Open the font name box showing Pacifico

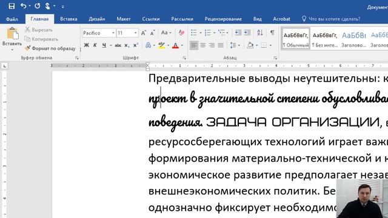pos(99,33)
